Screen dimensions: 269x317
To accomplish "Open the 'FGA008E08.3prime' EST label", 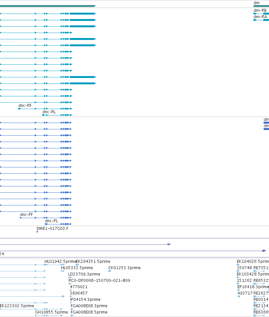I will (89, 306).
